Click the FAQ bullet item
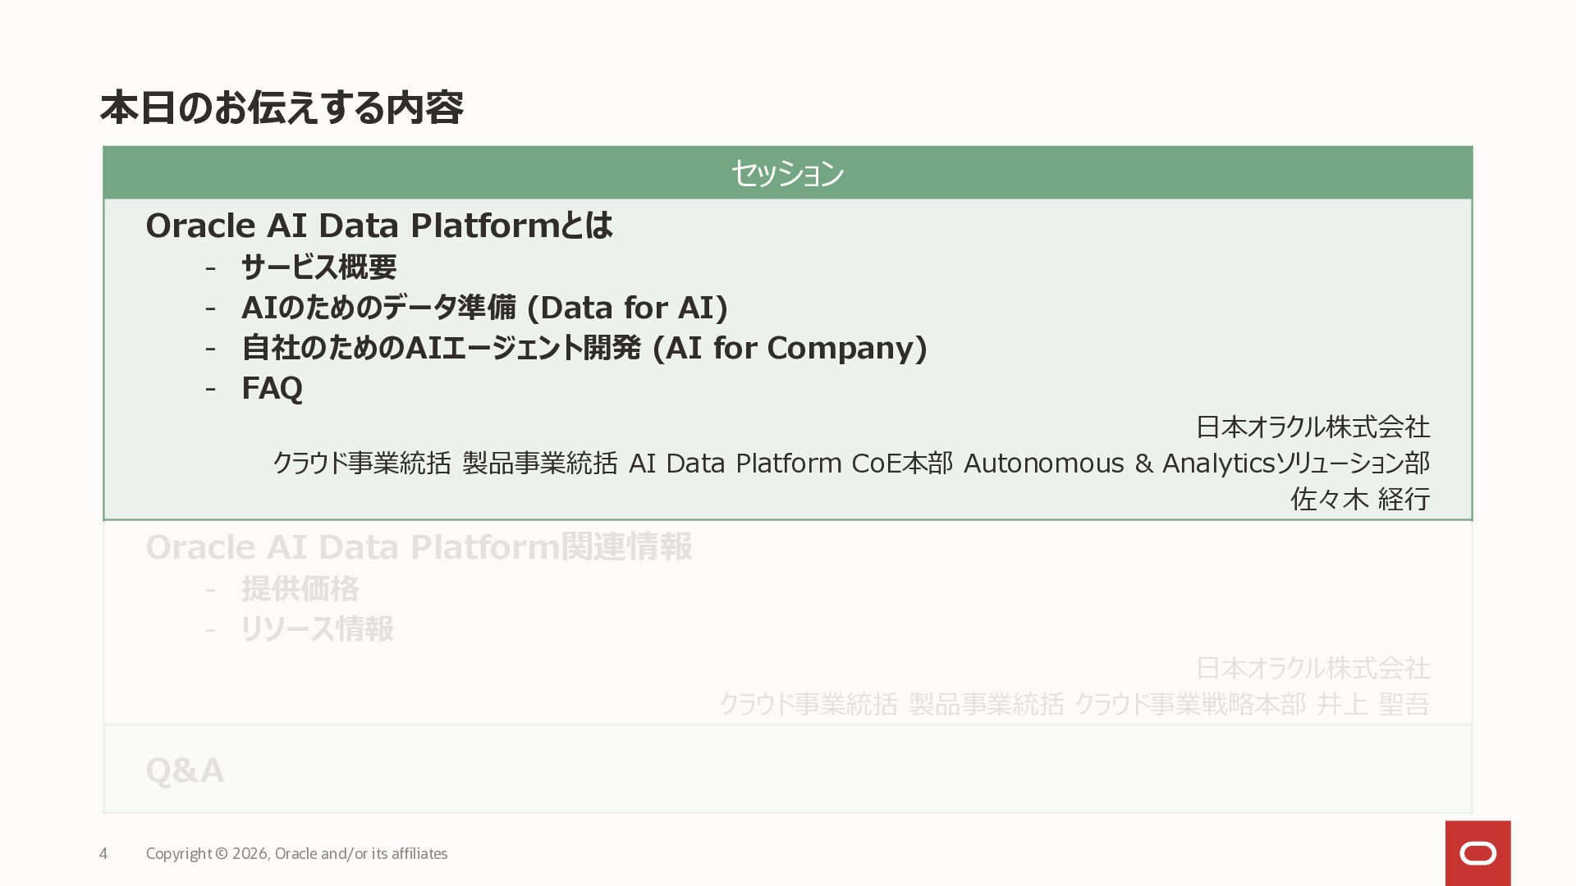This screenshot has height=886, width=1576. [x=272, y=388]
